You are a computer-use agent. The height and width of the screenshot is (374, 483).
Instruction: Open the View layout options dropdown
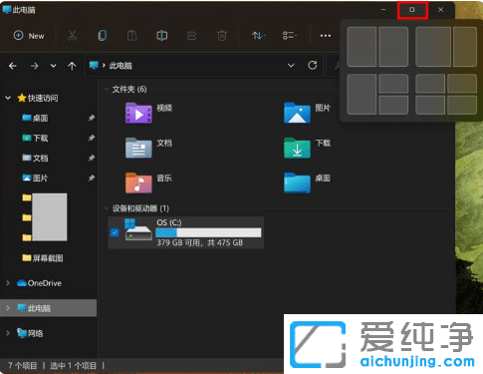coord(290,36)
